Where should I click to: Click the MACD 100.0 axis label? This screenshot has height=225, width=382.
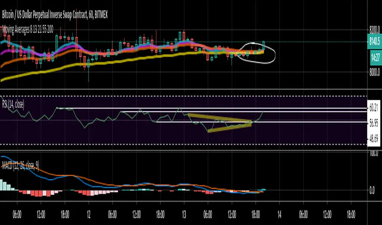[x=374, y=153]
